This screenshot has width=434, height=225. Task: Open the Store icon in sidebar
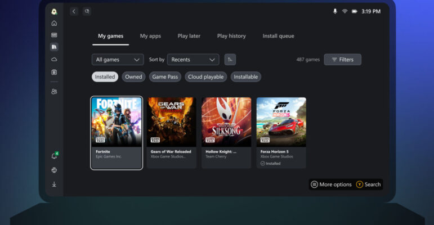point(54,72)
